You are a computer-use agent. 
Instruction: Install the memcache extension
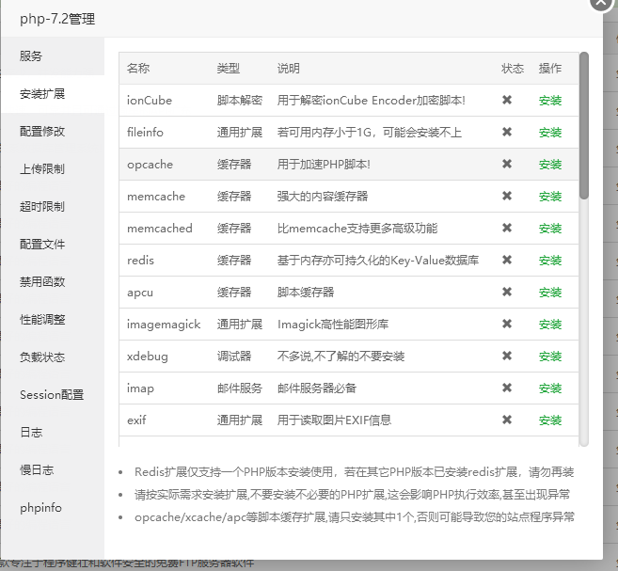(550, 197)
